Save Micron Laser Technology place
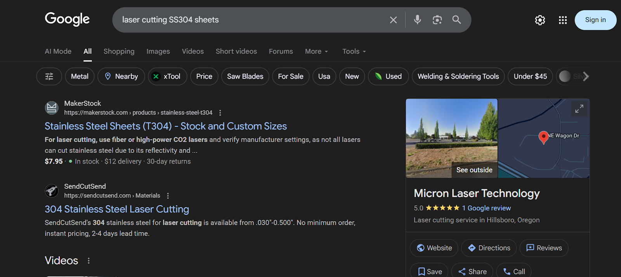The image size is (621, 277). coord(429,270)
